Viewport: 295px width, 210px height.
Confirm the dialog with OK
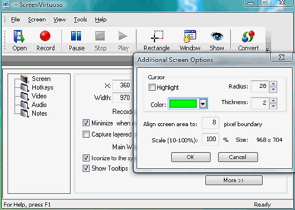pos(191,157)
